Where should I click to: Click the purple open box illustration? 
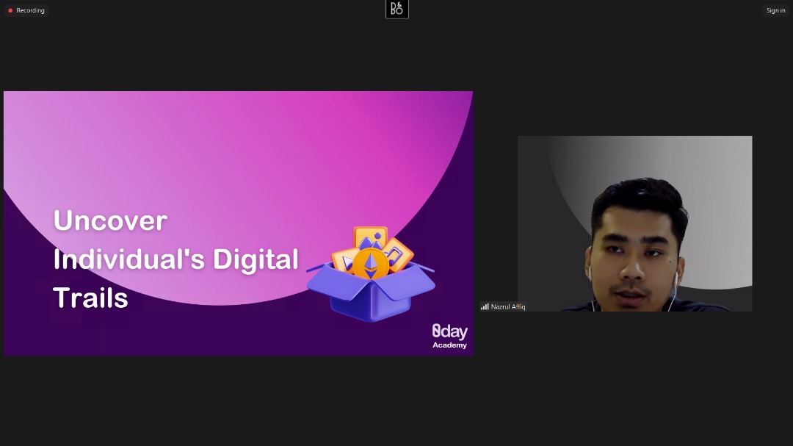tap(371, 298)
